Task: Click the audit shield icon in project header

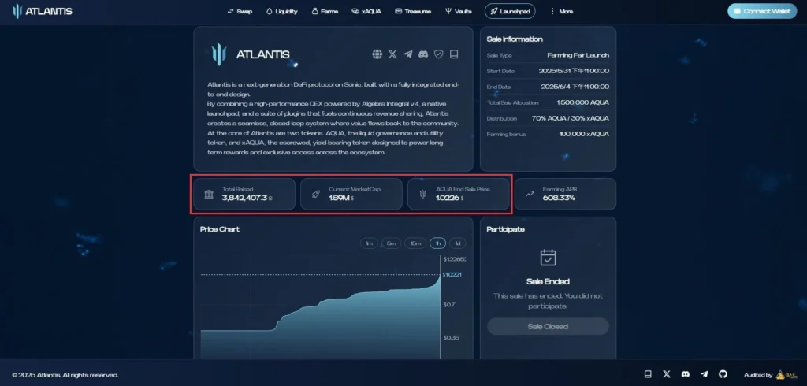Action: pos(438,54)
